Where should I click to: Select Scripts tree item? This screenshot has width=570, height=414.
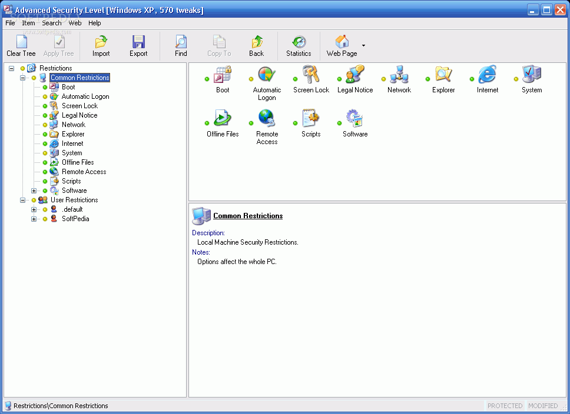tap(71, 181)
